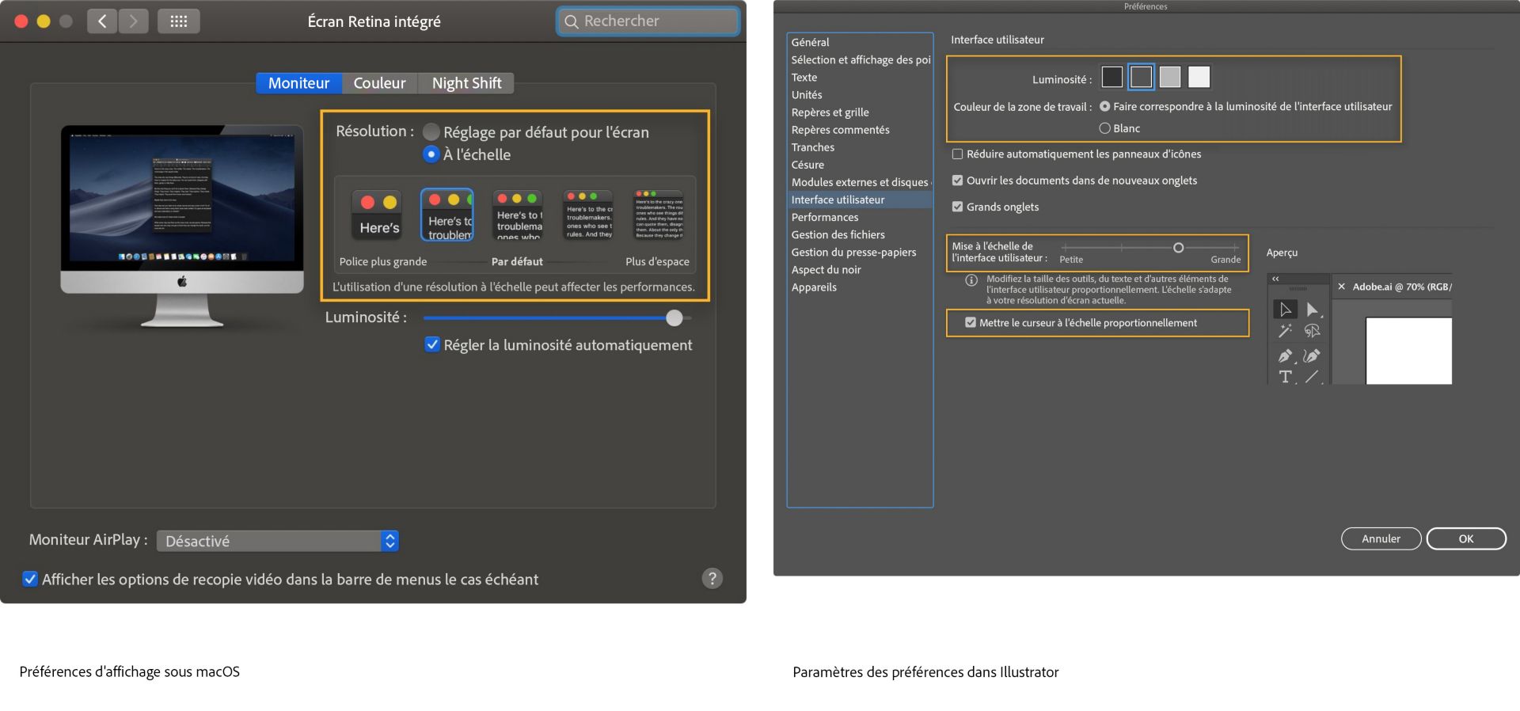This screenshot has width=1520, height=711.
Task: Choose the 'Plus d'espace' resolution thumbnail
Action: (x=659, y=215)
